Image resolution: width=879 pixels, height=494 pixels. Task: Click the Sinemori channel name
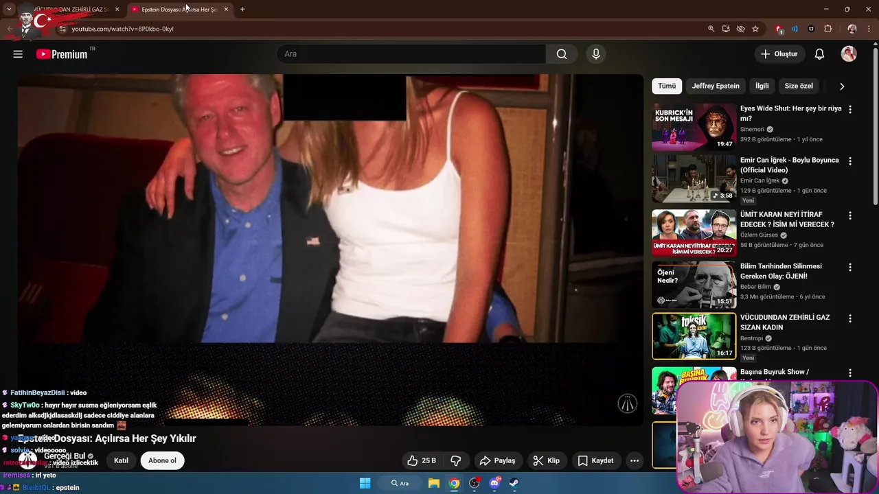tap(752, 129)
